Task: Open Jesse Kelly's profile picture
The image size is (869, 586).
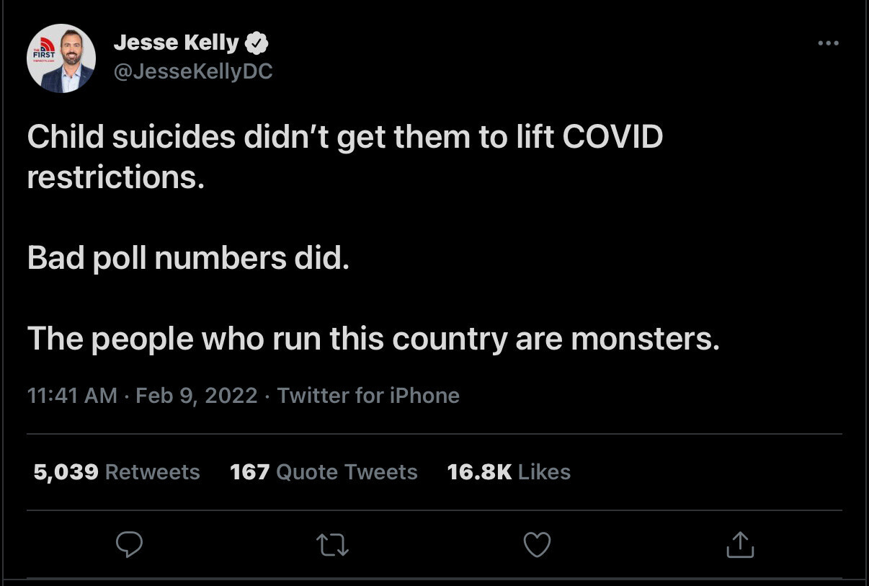Action: (x=61, y=58)
